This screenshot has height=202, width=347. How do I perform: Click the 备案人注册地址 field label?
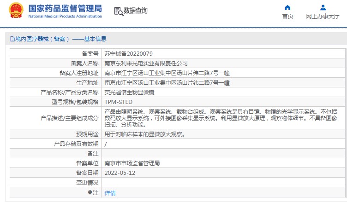(x=79, y=73)
